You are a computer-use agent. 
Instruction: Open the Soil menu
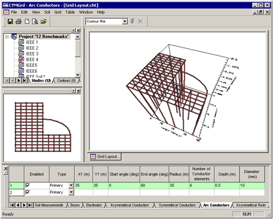point(47,12)
